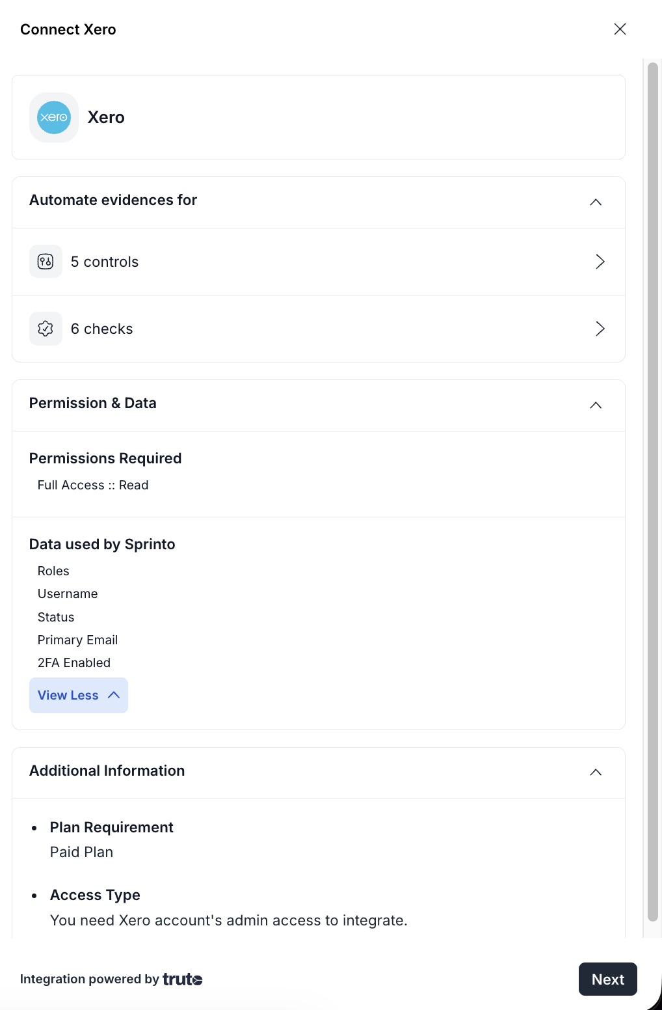Click the 2FA Enabled data item
Viewport: 662px width, 1010px height.
coord(74,662)
